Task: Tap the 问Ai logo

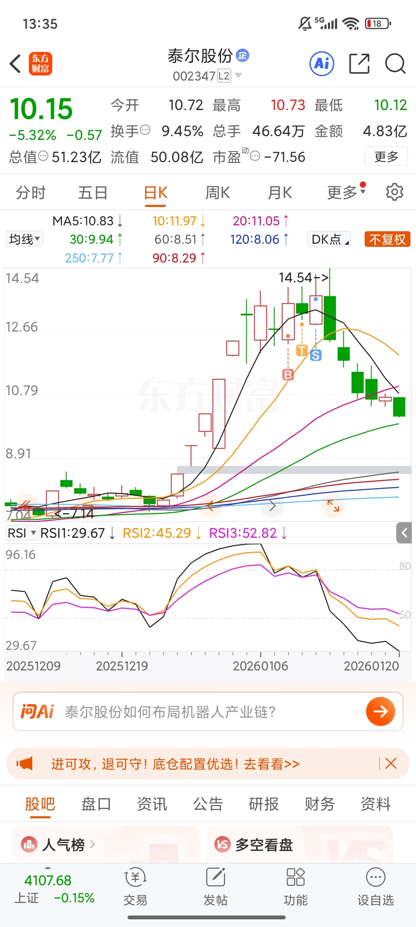Action: [x=37, y=711]
